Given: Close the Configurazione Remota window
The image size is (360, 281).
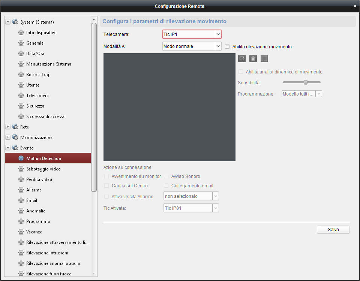Looking at the screenshot, I should coord(355,6).
